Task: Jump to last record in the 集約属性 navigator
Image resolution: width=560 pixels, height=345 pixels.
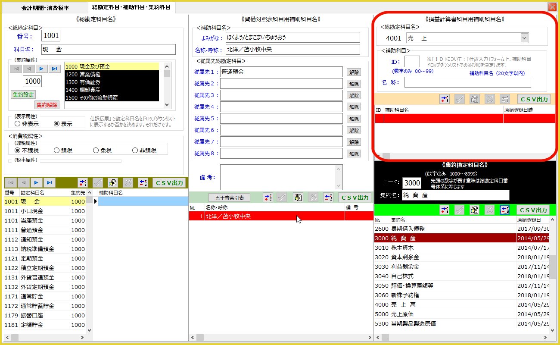Action: [54, 69]
